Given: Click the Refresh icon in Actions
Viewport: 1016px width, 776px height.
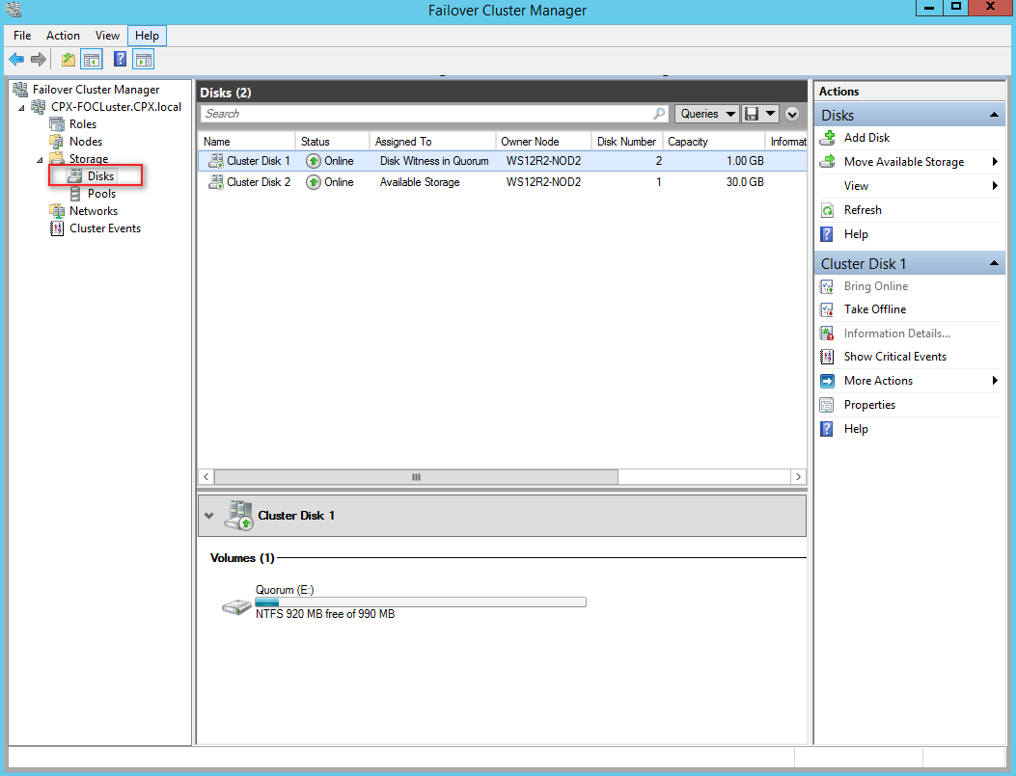Looking at the screenshot, I should click(x=828, y=210).
